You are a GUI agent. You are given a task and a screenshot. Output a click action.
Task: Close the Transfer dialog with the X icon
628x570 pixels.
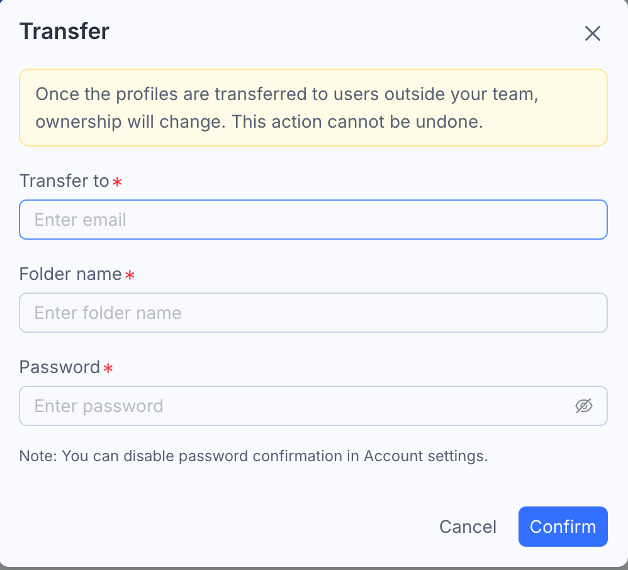click(x=592, y=33)
